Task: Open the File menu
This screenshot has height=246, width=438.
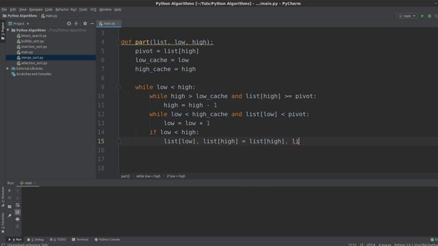Action: click(4, 10)
